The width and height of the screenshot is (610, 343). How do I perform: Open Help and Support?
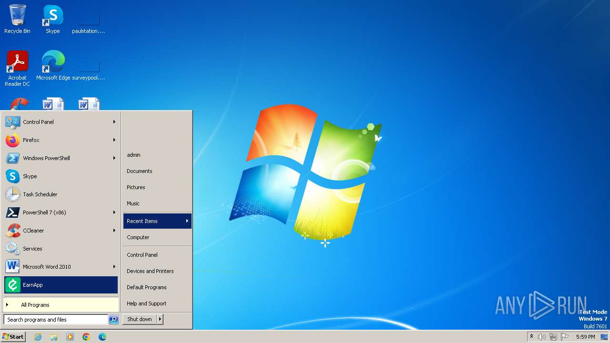[157, 303]
